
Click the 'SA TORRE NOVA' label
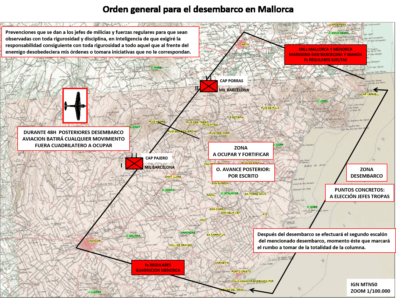[x=255, y=194]
